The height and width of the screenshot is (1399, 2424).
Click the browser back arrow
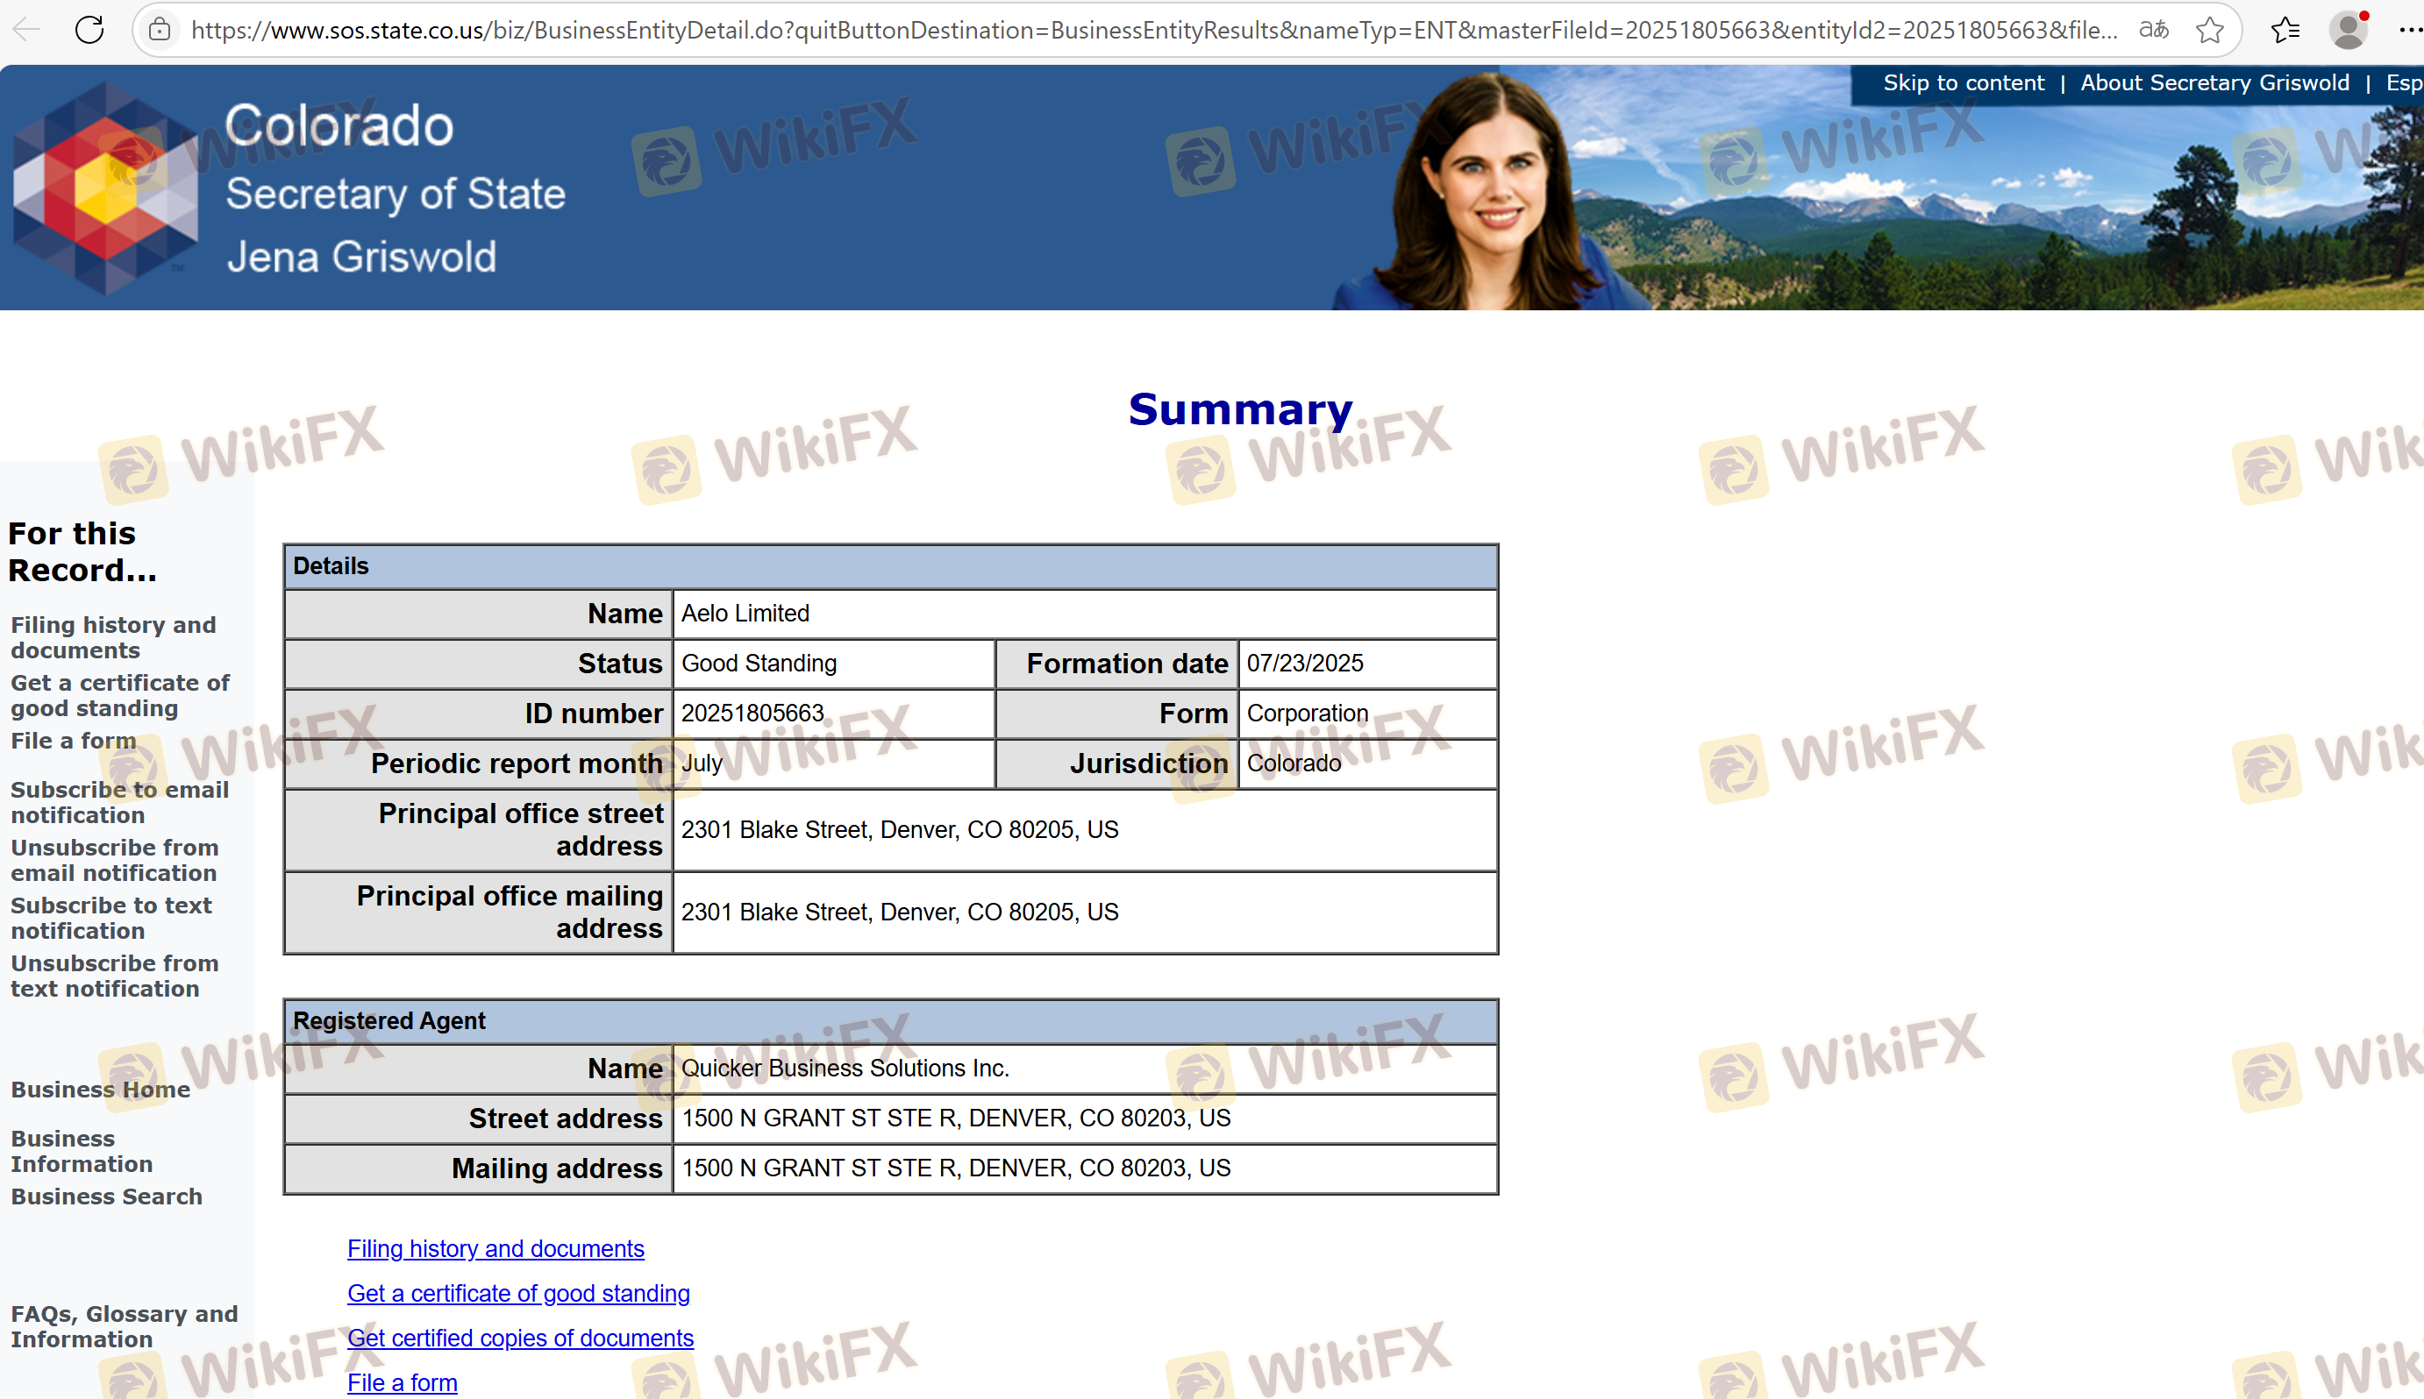point(26,30)
